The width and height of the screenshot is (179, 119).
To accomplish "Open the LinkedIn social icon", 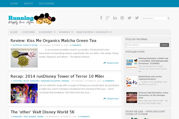I will pyautogui.click(x=115, y=18).
